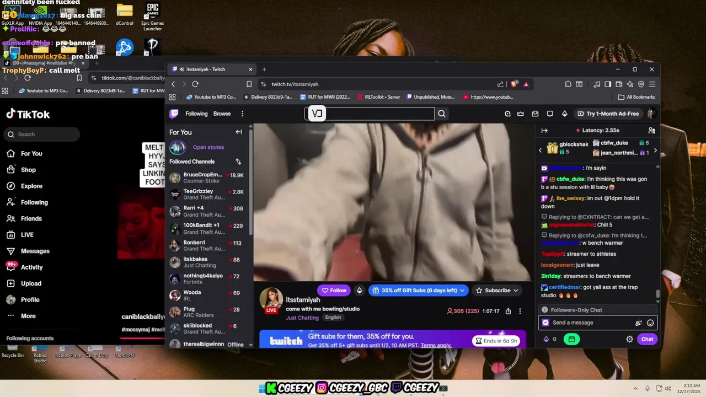Follow the itsstamiyah channel
The height and width of the screenshot is (397, 706).
click(x=334, y=290)
